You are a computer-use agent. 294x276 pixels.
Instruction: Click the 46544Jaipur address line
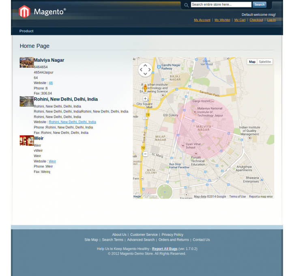coord(43,72)
